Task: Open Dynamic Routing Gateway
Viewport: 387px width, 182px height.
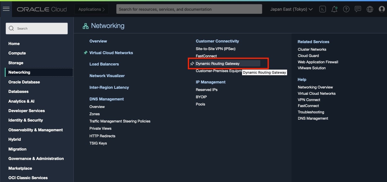Action: click(217, 64)
